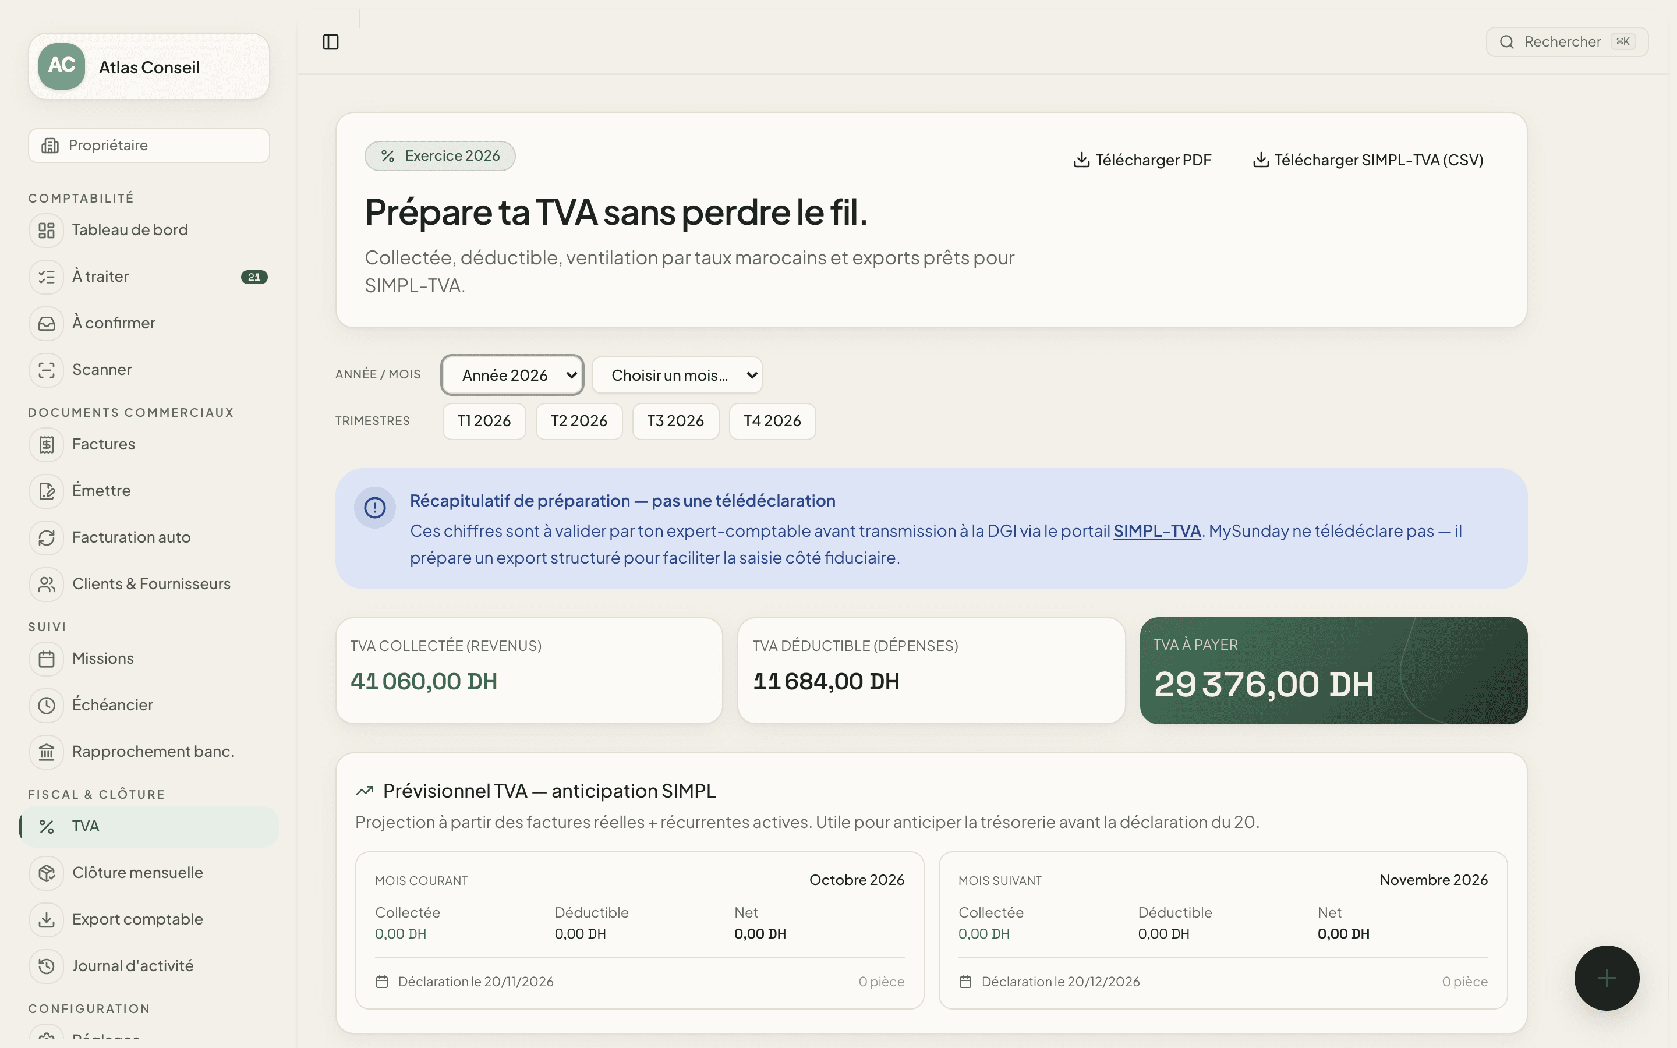Click the À confirmer inbox icon
Viewport: 1677px width, 1048px height.
pos(47,324)
